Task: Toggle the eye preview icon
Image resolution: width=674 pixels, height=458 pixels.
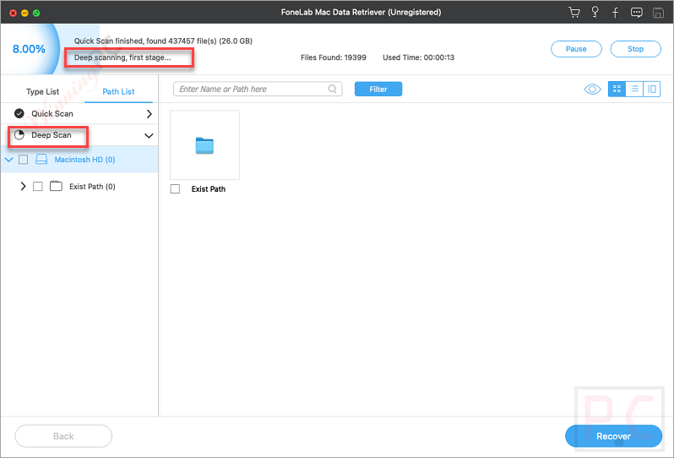Action: pos(592,89)
